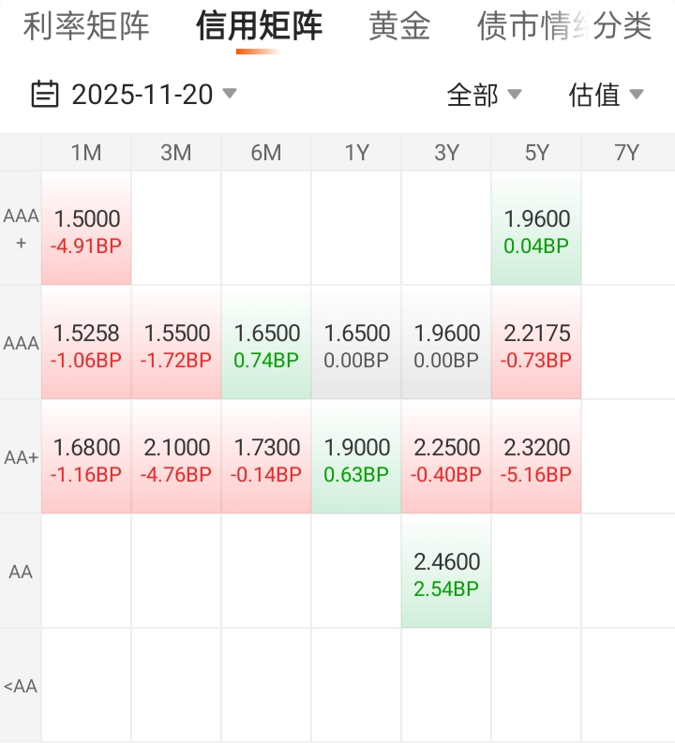Screen dimensions: 675x743
Task: Click the 7Y column header
Action: (626, 153)
